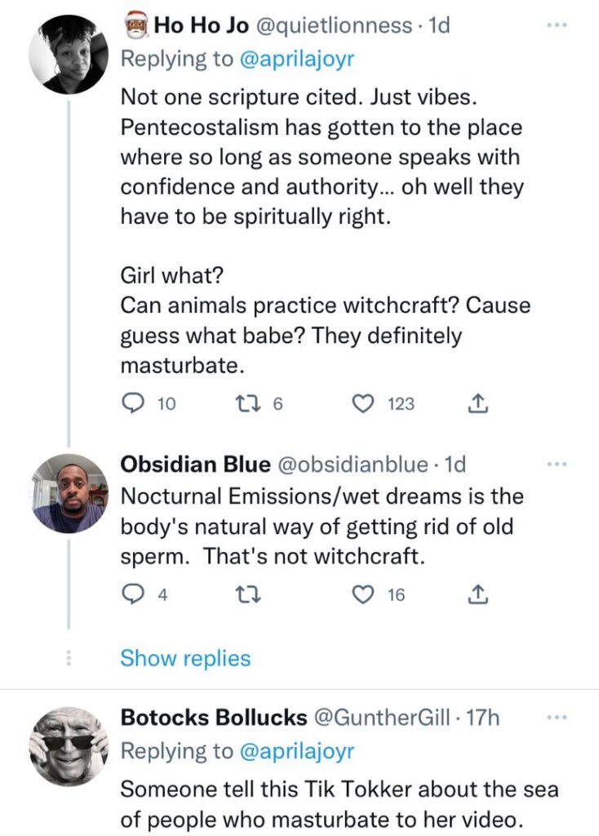Share Ho Ho Jo's tweet
Image resolution: width=599 pixels, height=836 pixels.
[478, 403]
